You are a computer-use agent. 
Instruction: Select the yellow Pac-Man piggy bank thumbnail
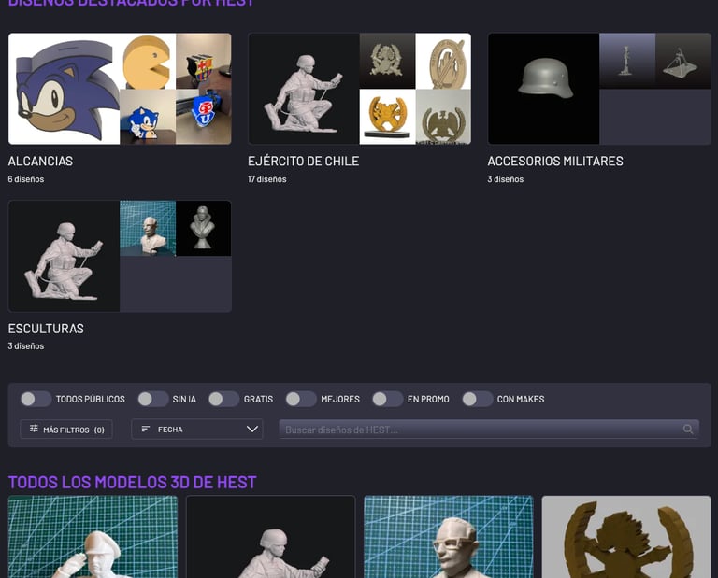(x=148, y=61)
